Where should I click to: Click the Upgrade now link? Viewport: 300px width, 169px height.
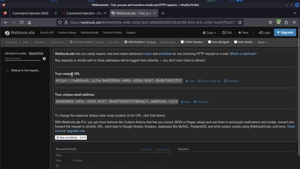[75, 131]
